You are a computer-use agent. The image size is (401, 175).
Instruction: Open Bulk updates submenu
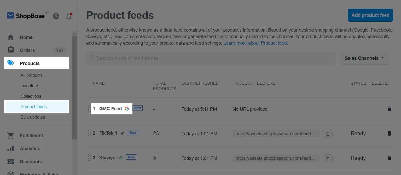[x=33, y=117]
